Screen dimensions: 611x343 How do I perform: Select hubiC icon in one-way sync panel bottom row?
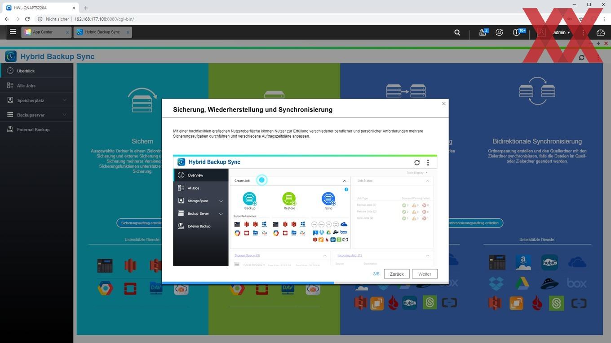point(409,303)
